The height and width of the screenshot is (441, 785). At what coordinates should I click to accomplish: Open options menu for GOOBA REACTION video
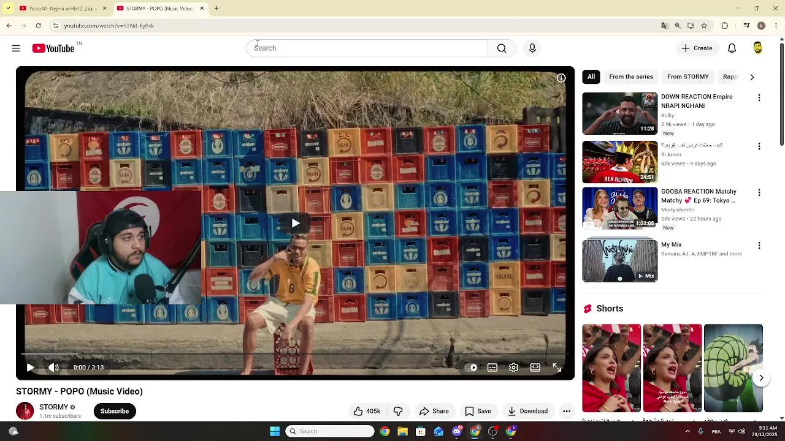(759, 192)
